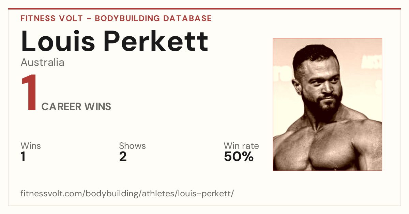Click the surname Perkett
Screen dimensions: 409x214
click(x=156, y=41)
